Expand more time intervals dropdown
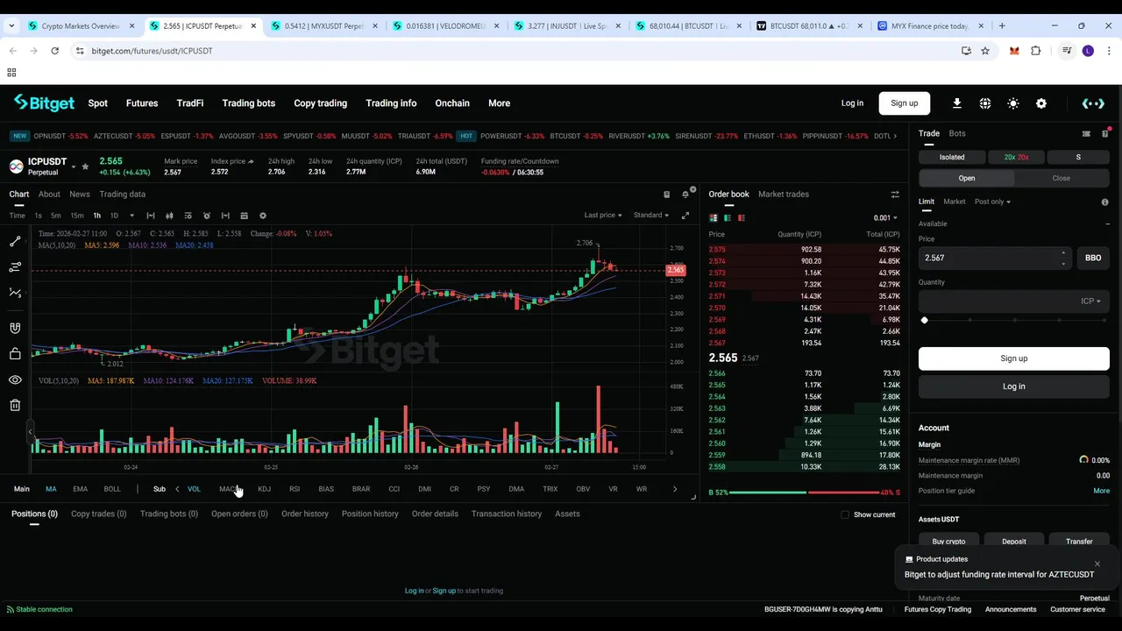 tap(131, 216)
